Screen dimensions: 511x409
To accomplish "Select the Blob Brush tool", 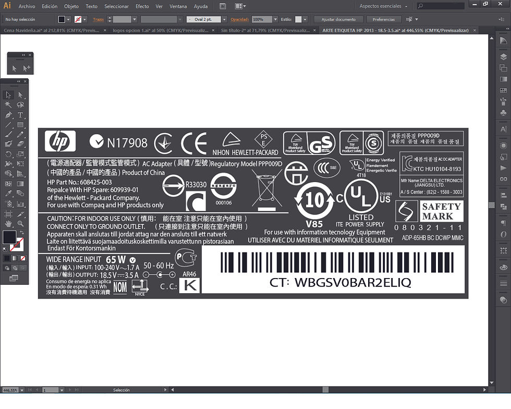I will [x=8, y=144].
